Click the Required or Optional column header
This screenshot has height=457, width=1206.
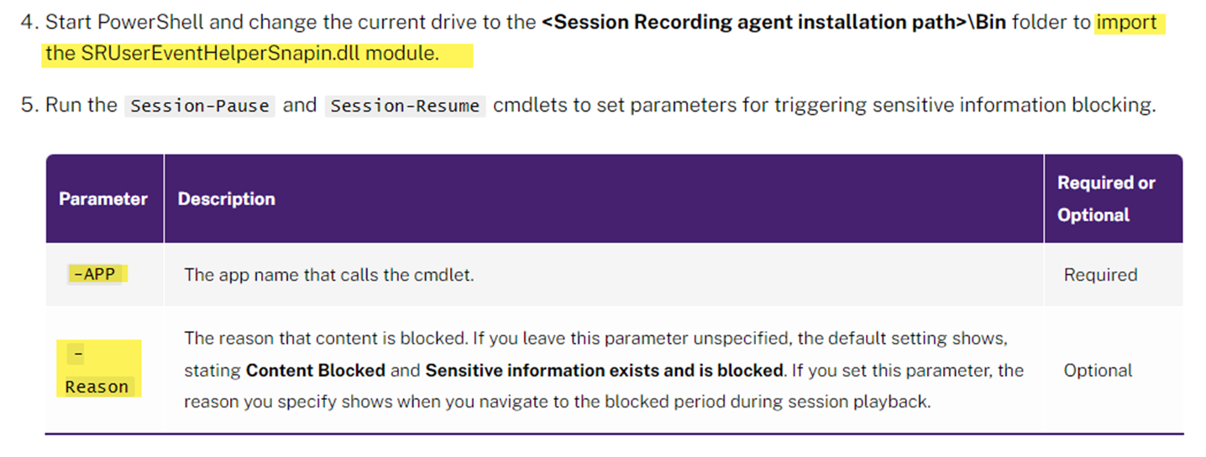point(1105,199)
